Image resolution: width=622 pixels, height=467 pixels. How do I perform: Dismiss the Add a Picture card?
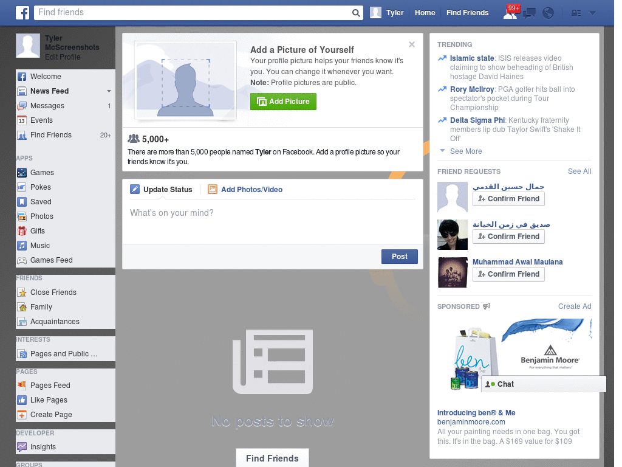[412, 44]
